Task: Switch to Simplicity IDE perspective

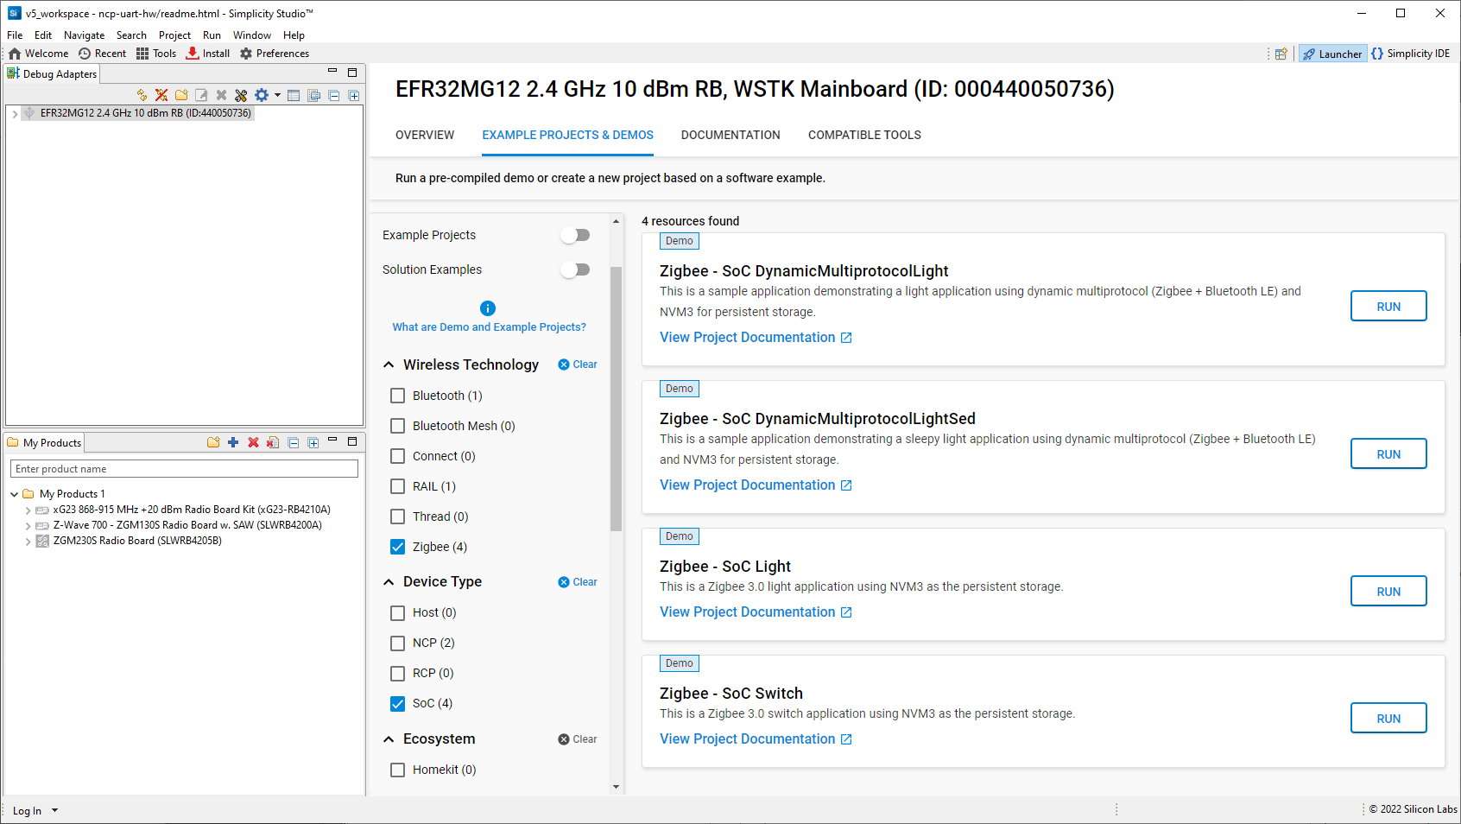Action: pos(1411,53)
